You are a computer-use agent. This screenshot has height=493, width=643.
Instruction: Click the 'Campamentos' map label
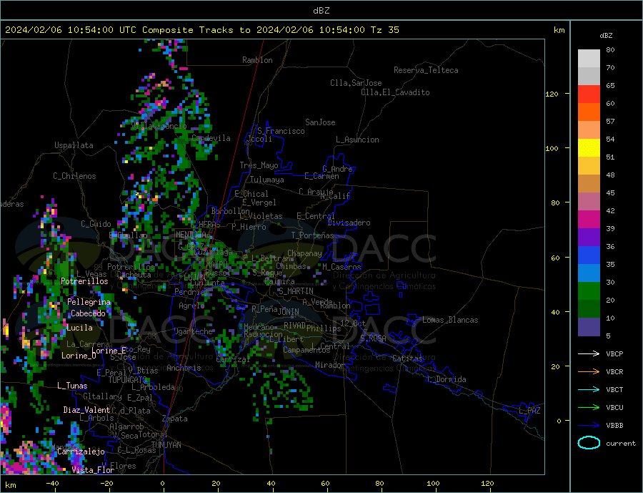(x=306, y=351)
